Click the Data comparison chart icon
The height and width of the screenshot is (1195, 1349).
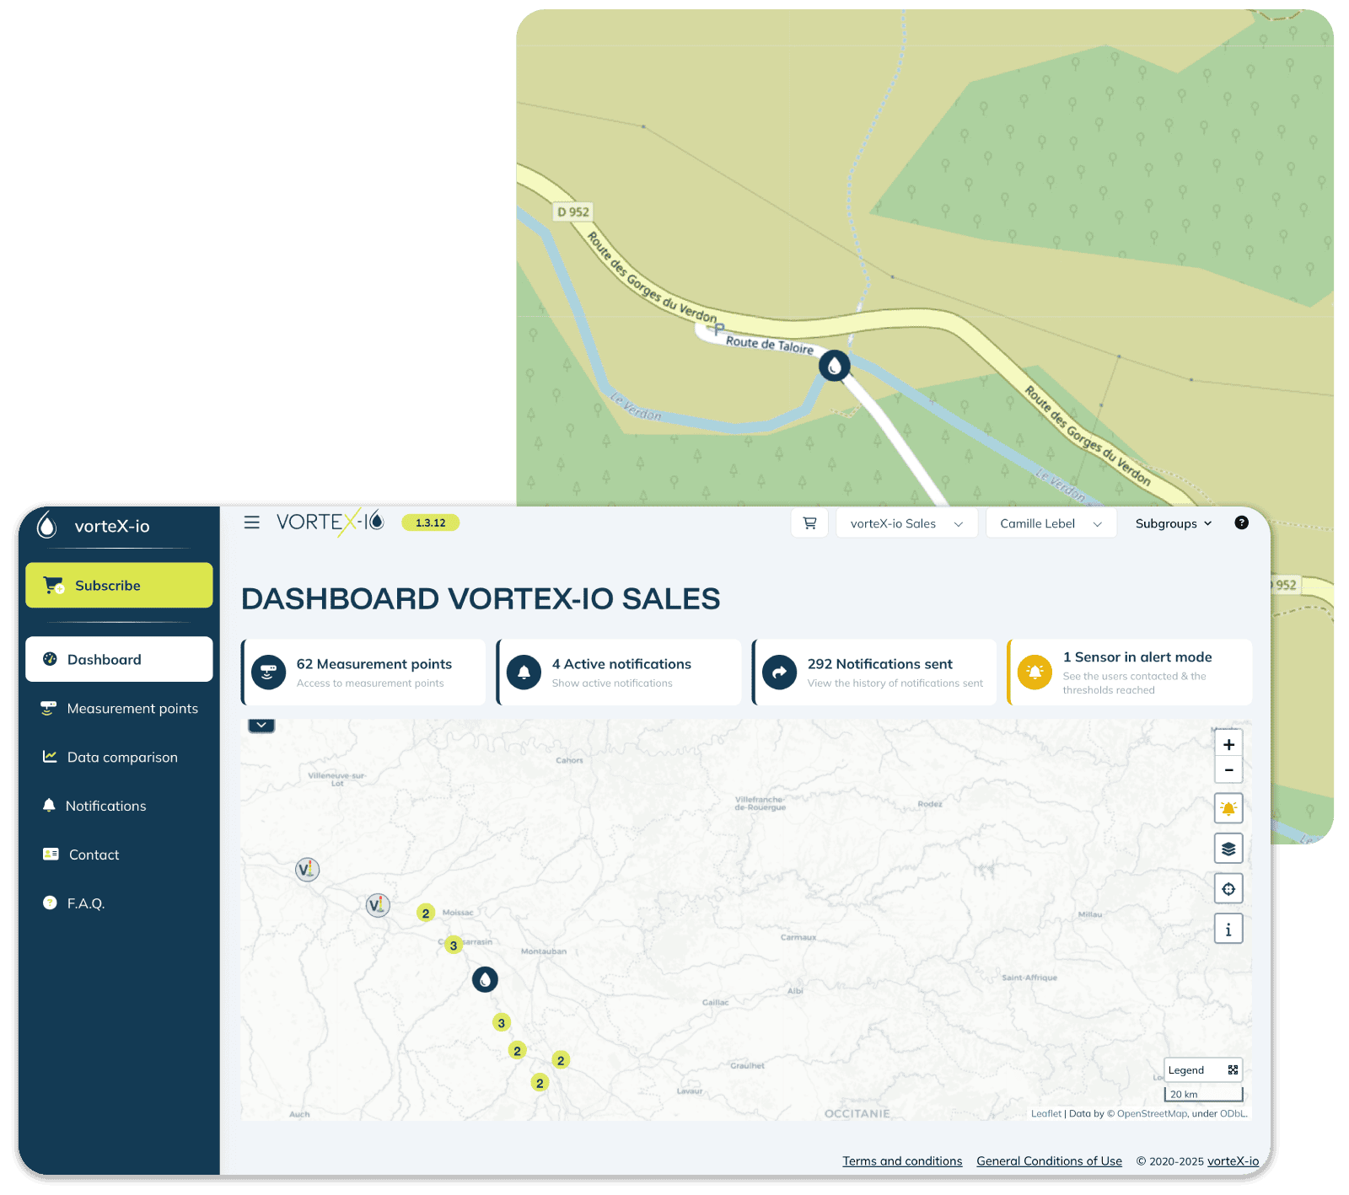point(50,756)
